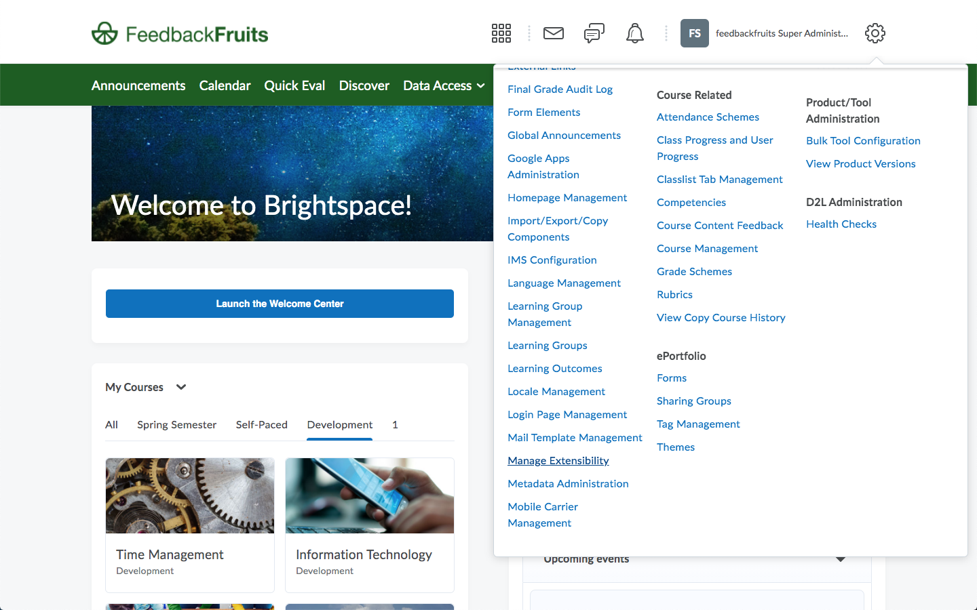Image resolution: width=977 pixels, height=610 pixels.
Task: Open IMS Configuration link
Action: pos(552,260)
